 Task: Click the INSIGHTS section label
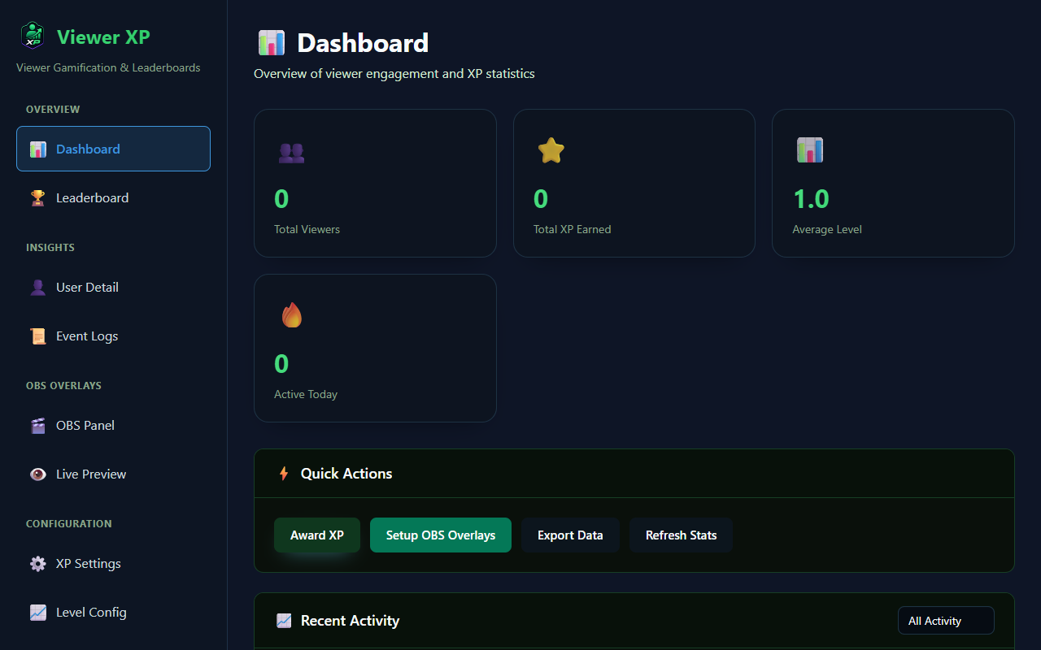50,248
